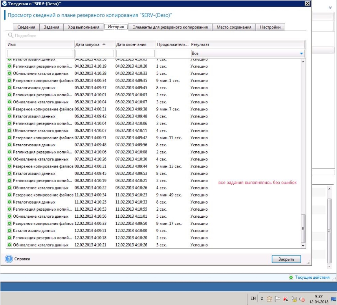The image size is (337, 305).
Task: Open the Задания tab
Action: click(51, 27)
